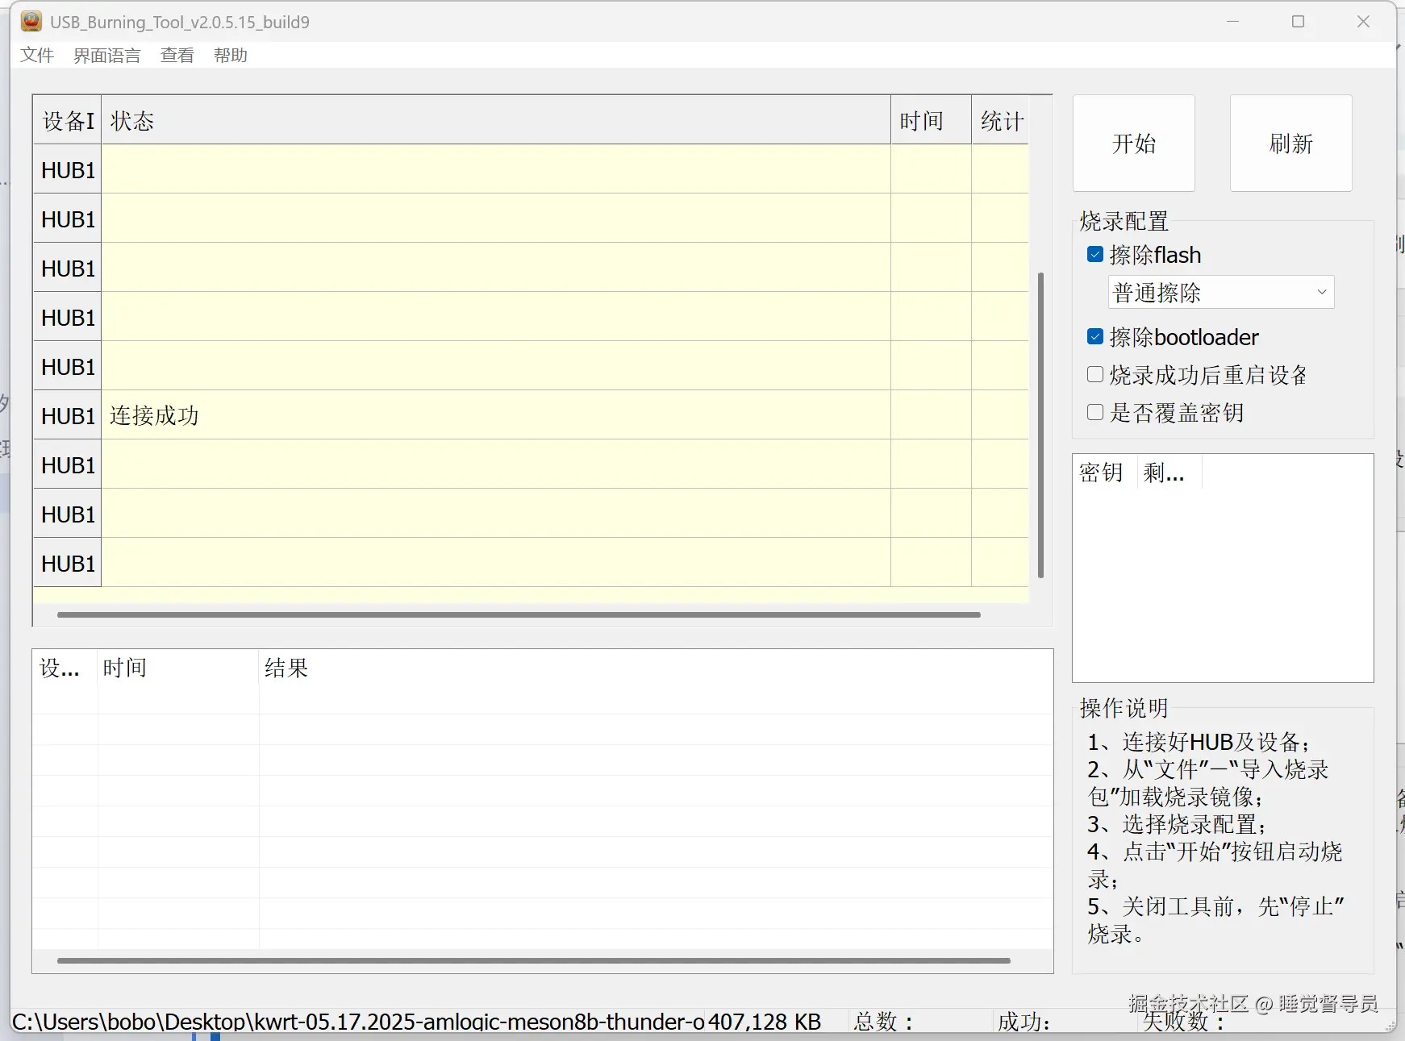Click the 成功 counter in status bar

(1024, 1022)
